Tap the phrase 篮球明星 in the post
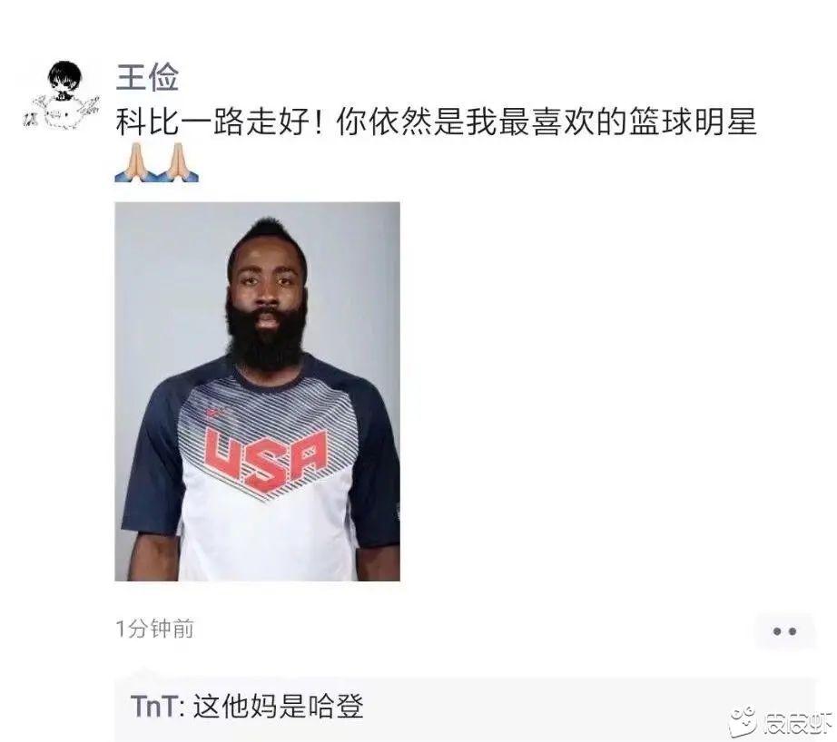 tap(693, 122)
